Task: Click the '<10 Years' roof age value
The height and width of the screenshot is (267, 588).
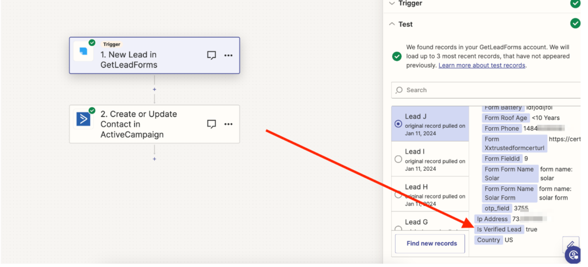Action: pyautogui.click(x=546, y=118)
